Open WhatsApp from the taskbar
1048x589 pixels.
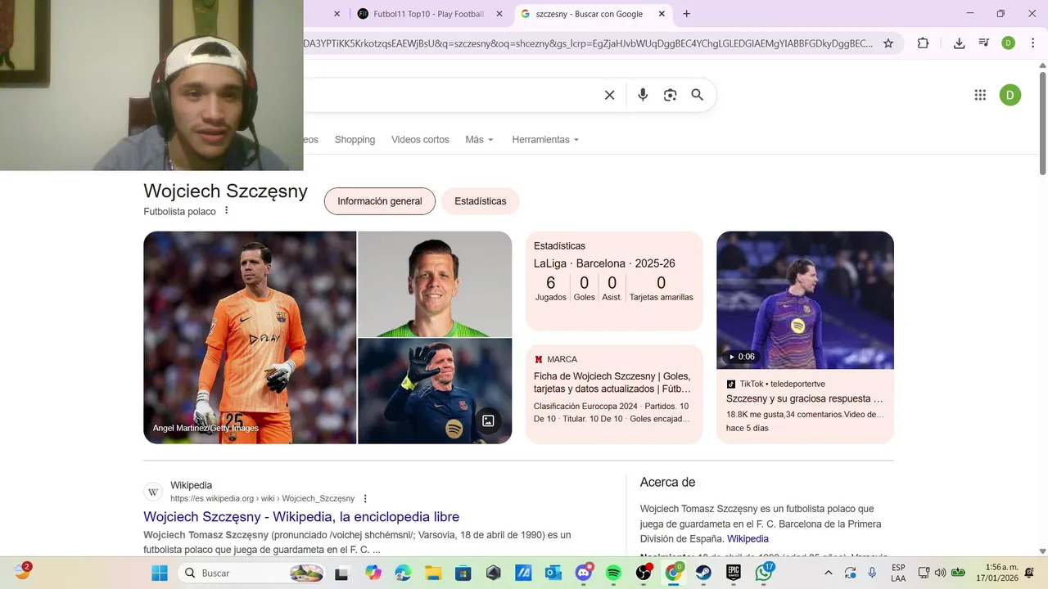[764, 573]
